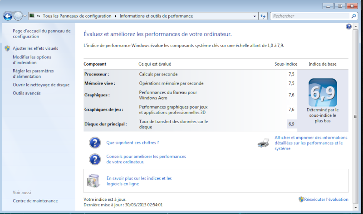Image resolution: width=363 pixels, height=214 pixels.
Task: Click the scrollbar down arrow
Action: coord(356,208)
